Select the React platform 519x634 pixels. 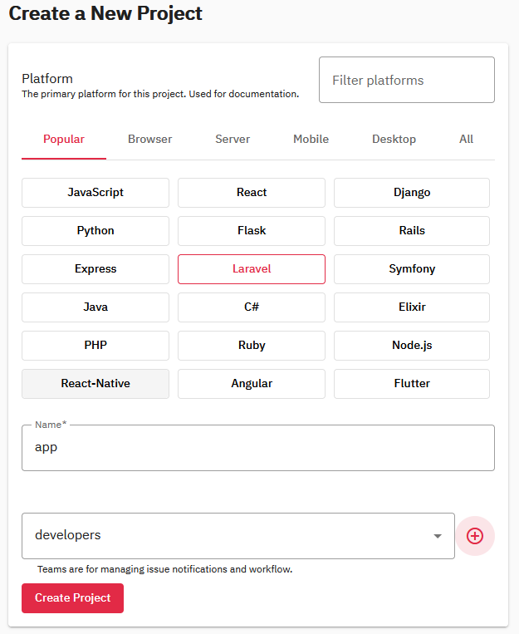click(x=252, y=193)
